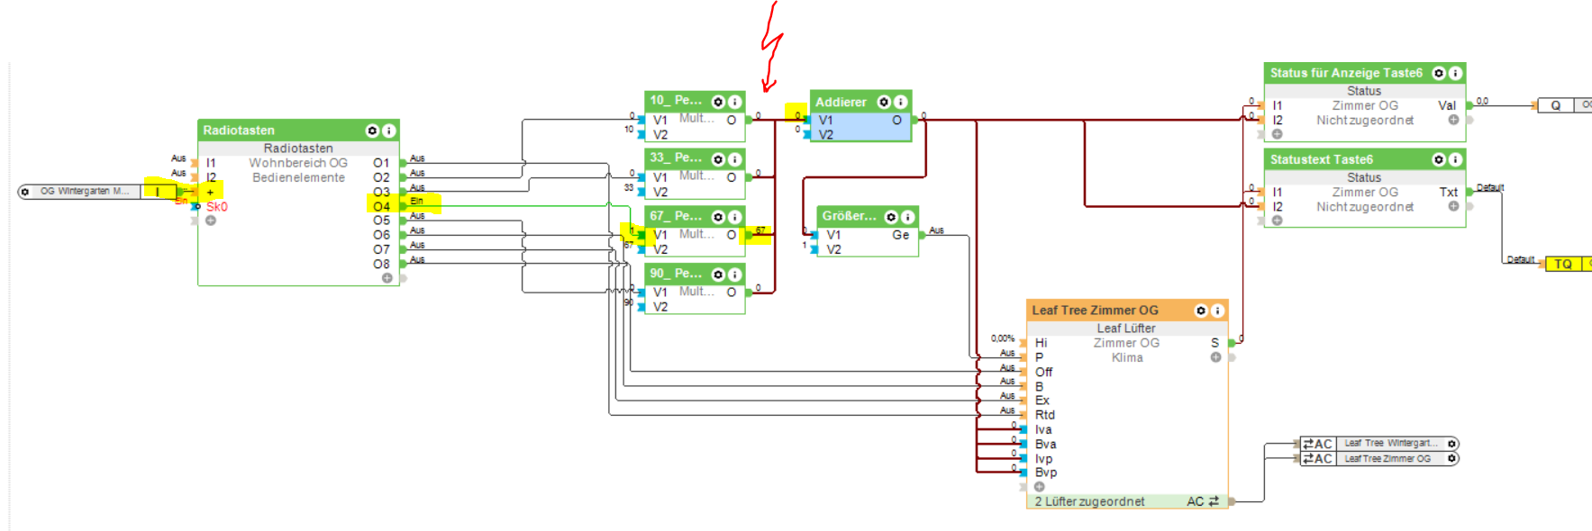Click the Off input on Leaf Tree block
The height and width of the screenshot is (531, 1592).
[x=1043, y=372]
